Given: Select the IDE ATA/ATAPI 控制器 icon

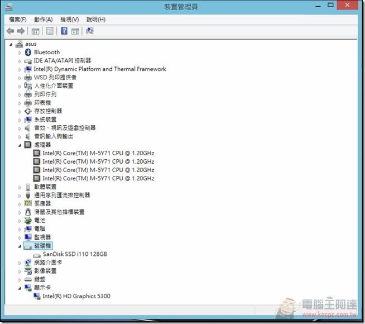Looking at the screenshot, I should tap(28, 61).
